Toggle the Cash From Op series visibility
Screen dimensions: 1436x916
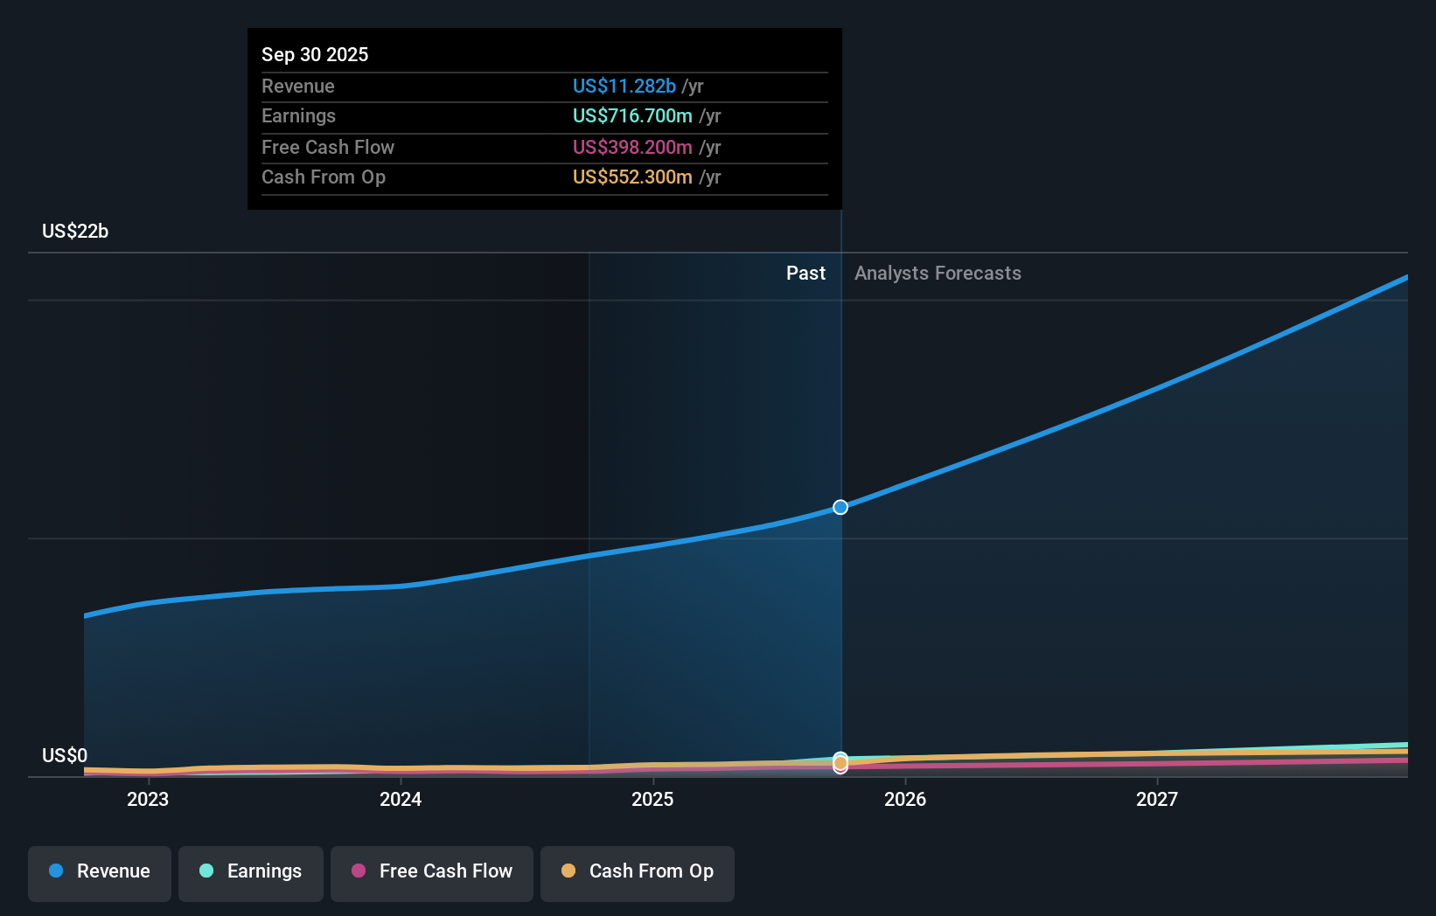click(x=637, y=873)
